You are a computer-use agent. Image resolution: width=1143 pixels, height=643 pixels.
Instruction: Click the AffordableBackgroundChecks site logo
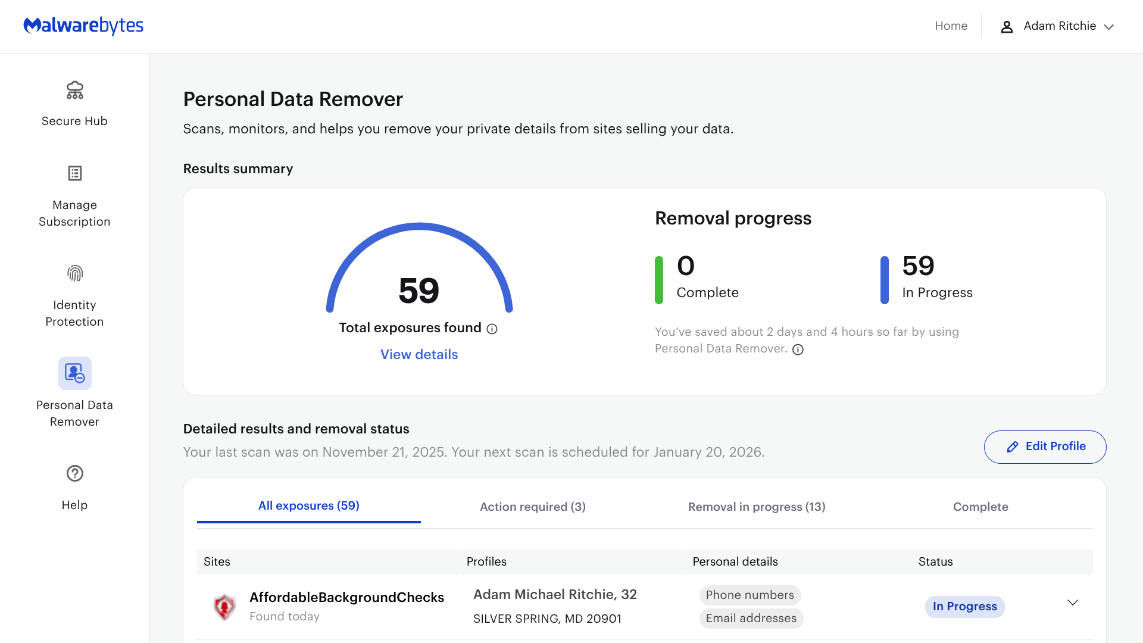pos(224,607)
